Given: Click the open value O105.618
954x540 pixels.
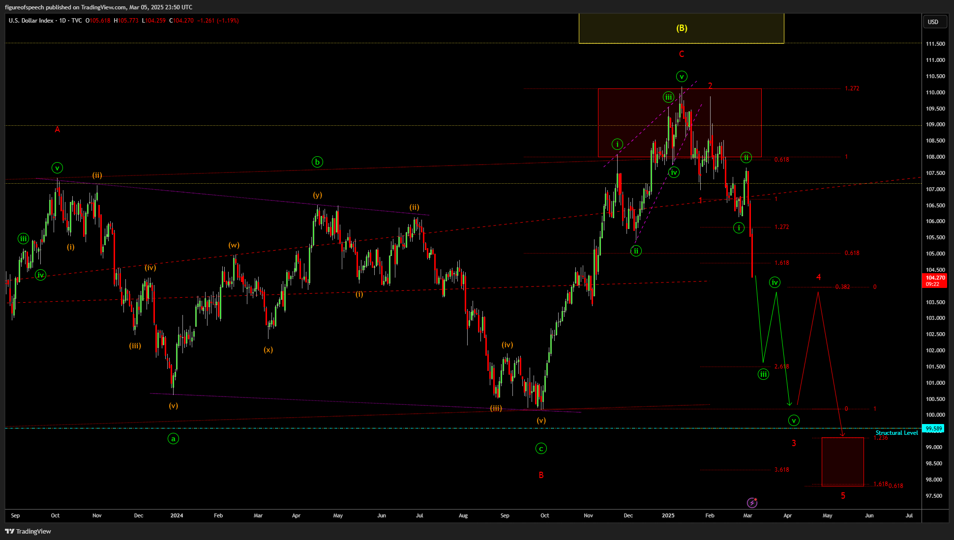Looking at the screenshot, I should 98,21.
